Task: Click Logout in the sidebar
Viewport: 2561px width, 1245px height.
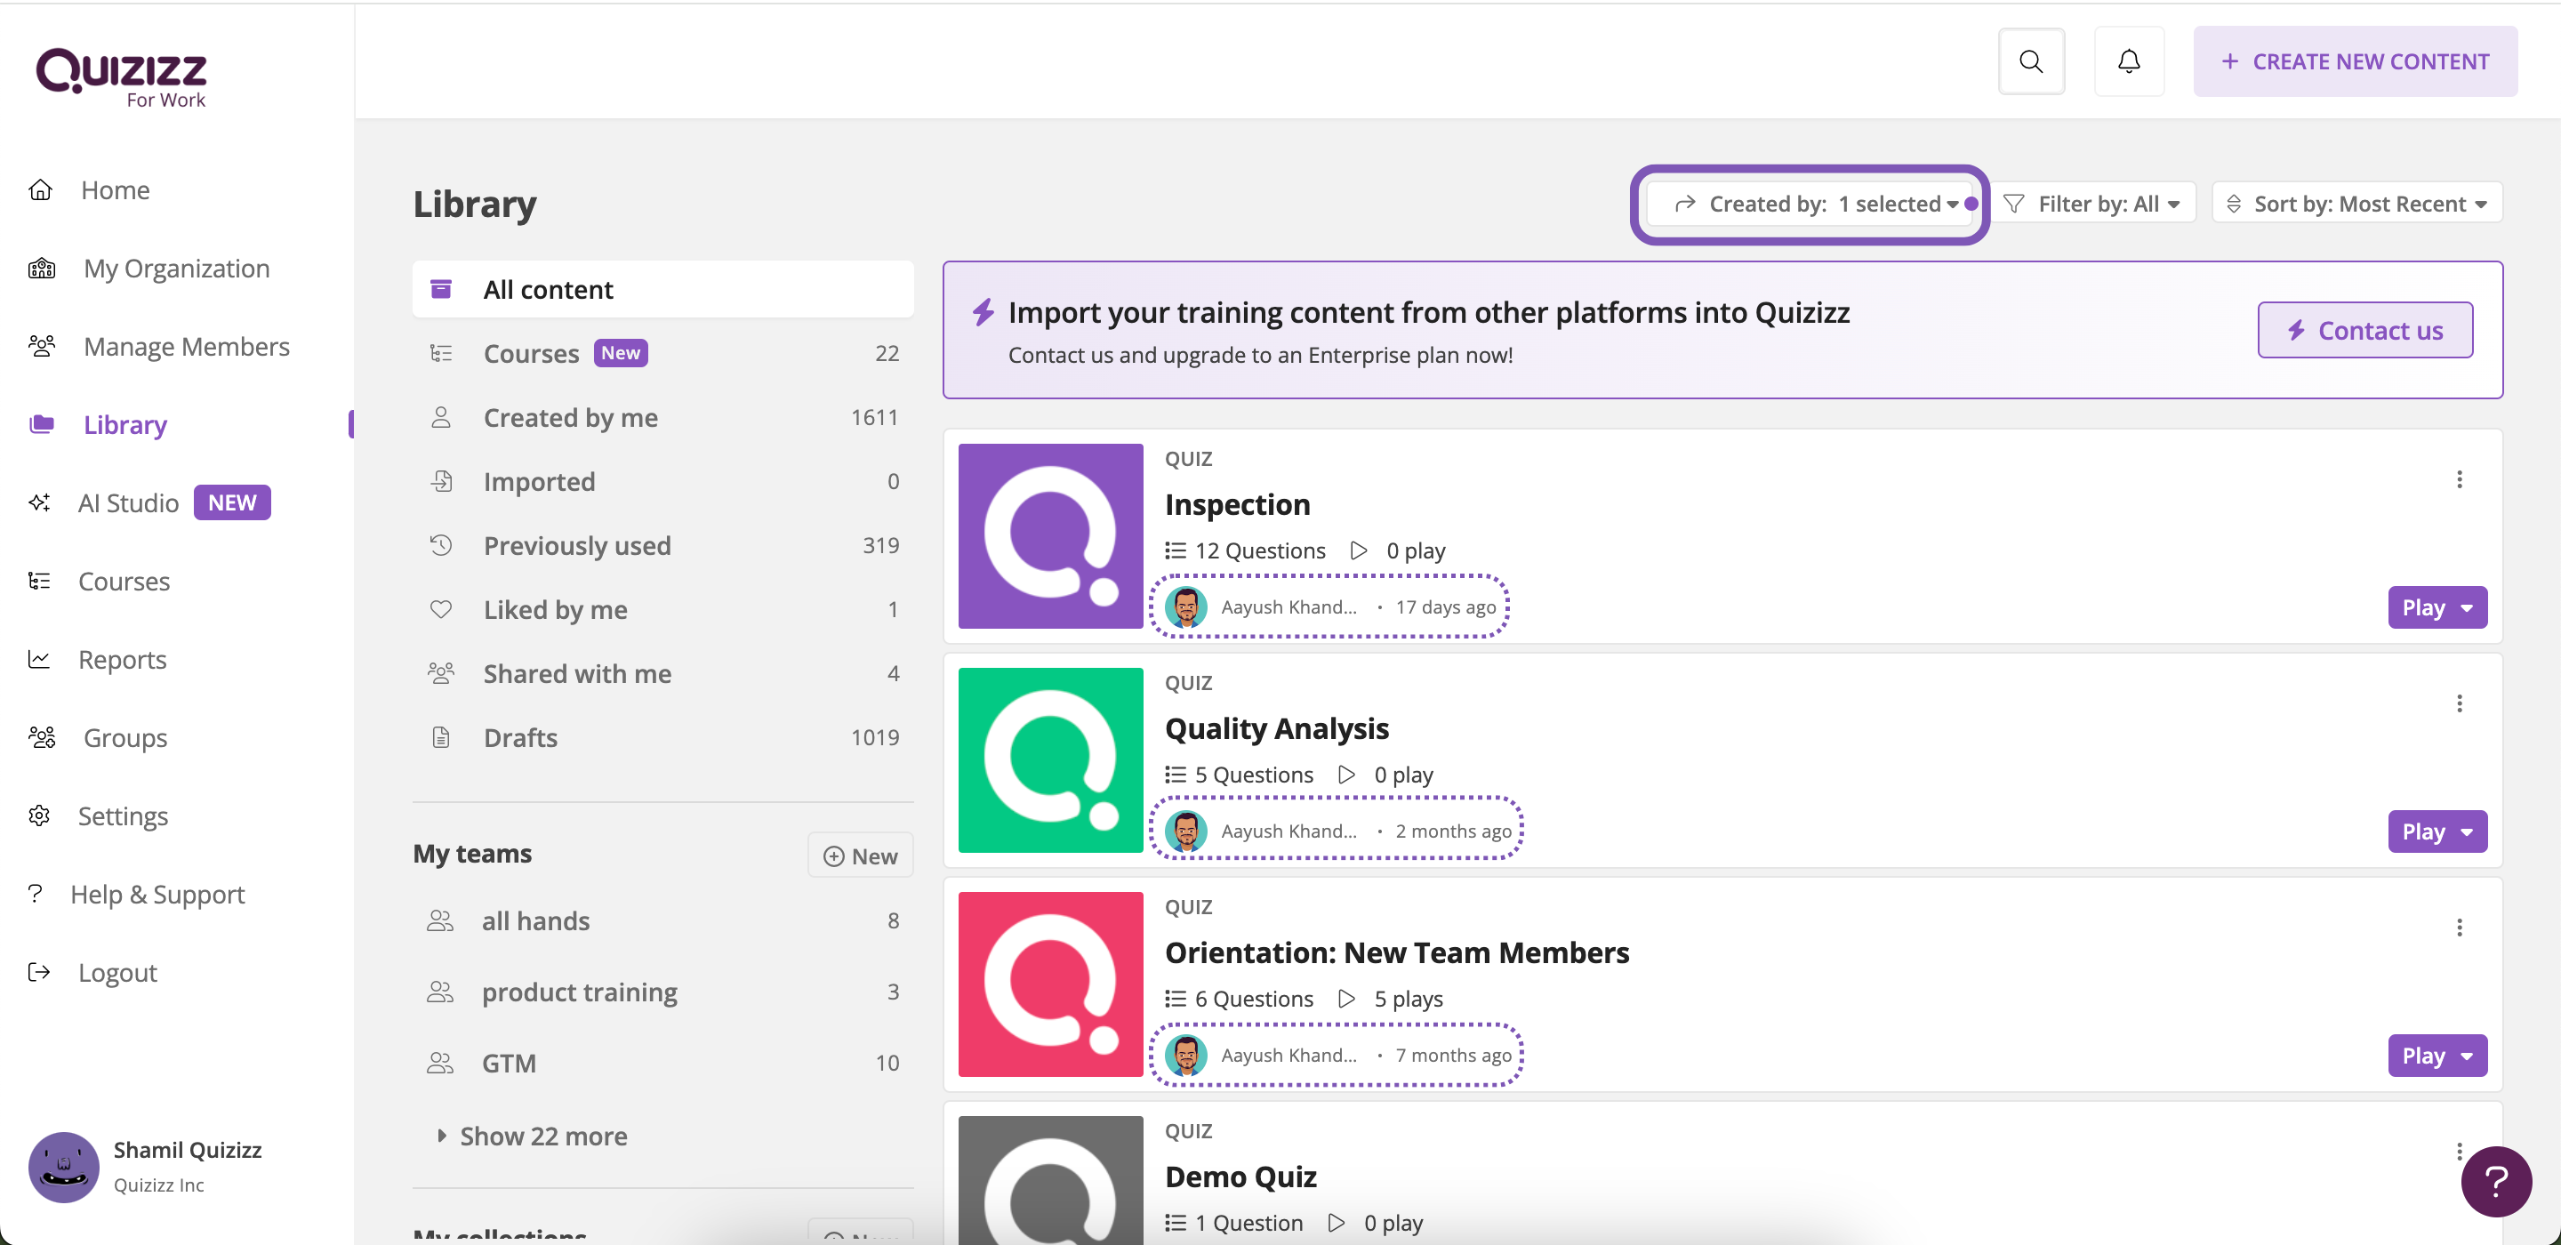Action: click(x=92, y=973)
